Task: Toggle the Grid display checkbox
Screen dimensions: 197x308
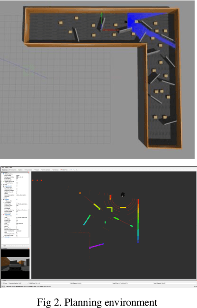Action: click(17, 184)
